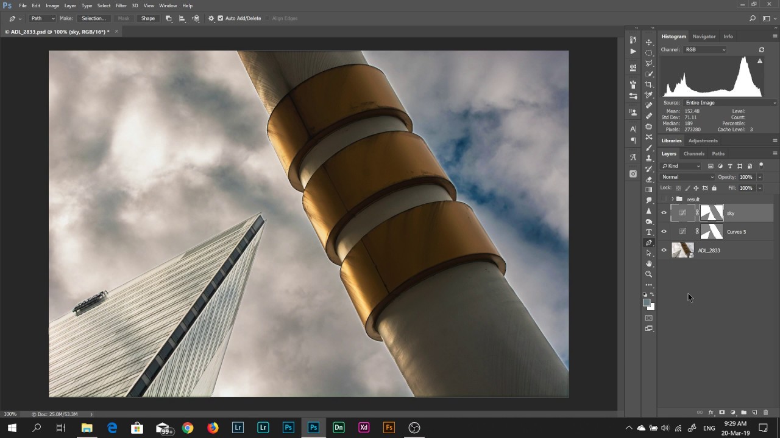This screenshot has width=780, height=438.
Task: Toggle visibility of the Curves 5 layer
Action: 664,232
